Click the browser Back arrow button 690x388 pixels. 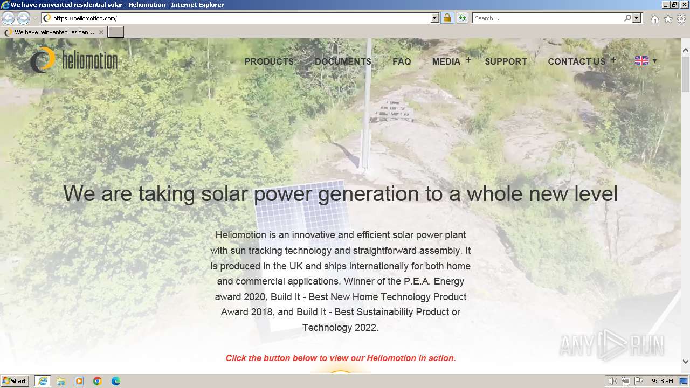coord(8,18)
